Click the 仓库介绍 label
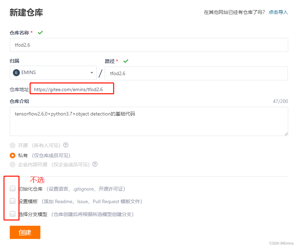This screenshot has height=248, width=299. [x=19, y=101]
